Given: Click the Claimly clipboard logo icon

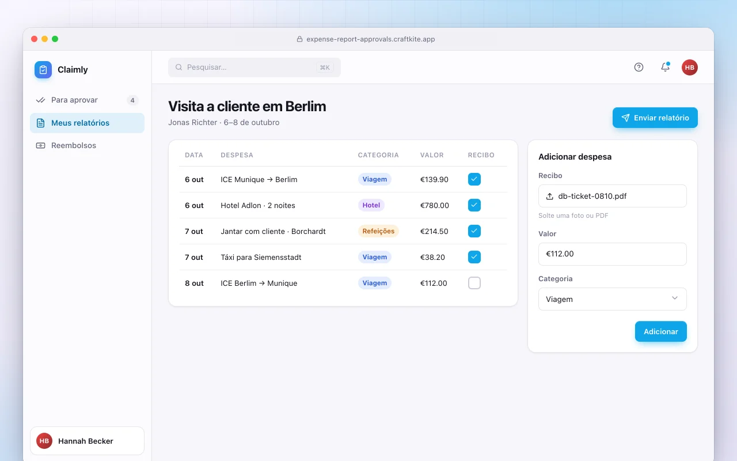Looking at the screenshot, I should 43,70.
